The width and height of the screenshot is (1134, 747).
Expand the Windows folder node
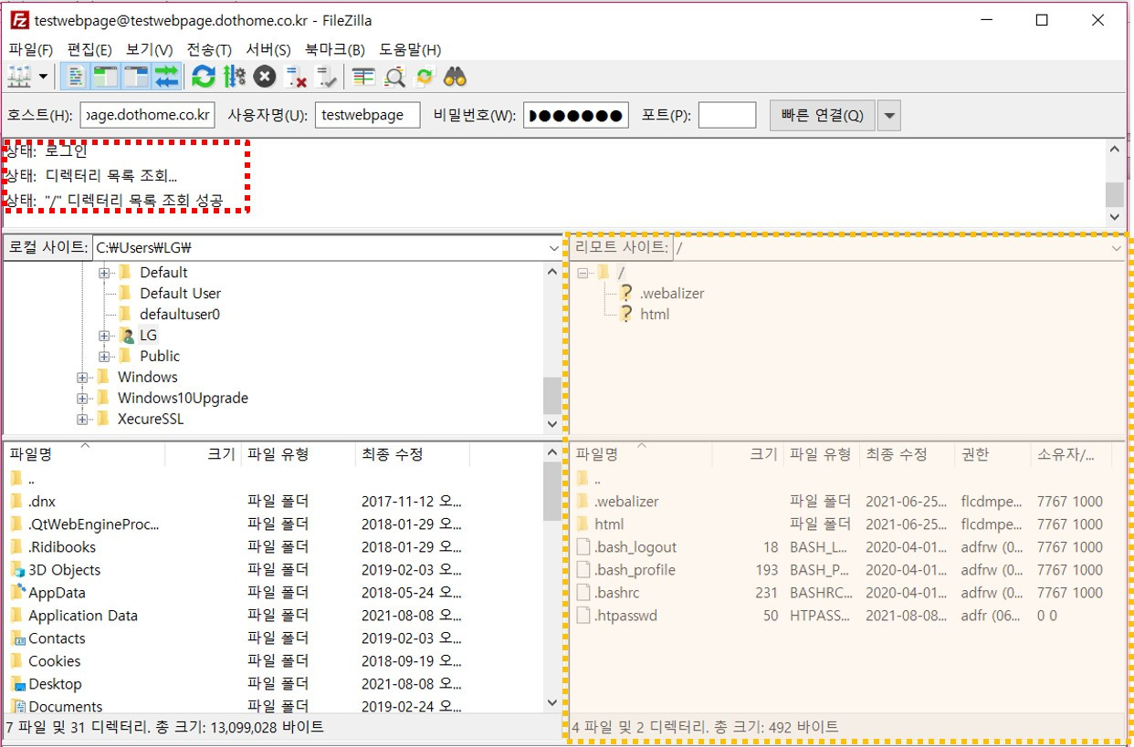[x=83, y=378]
